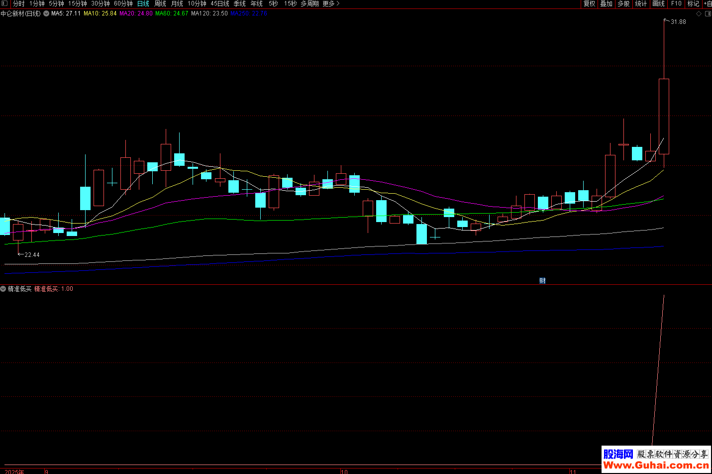Click the 31.88 high price candlestick label
The width and height of the screenshot is (712, 474).
pos(678,22)
